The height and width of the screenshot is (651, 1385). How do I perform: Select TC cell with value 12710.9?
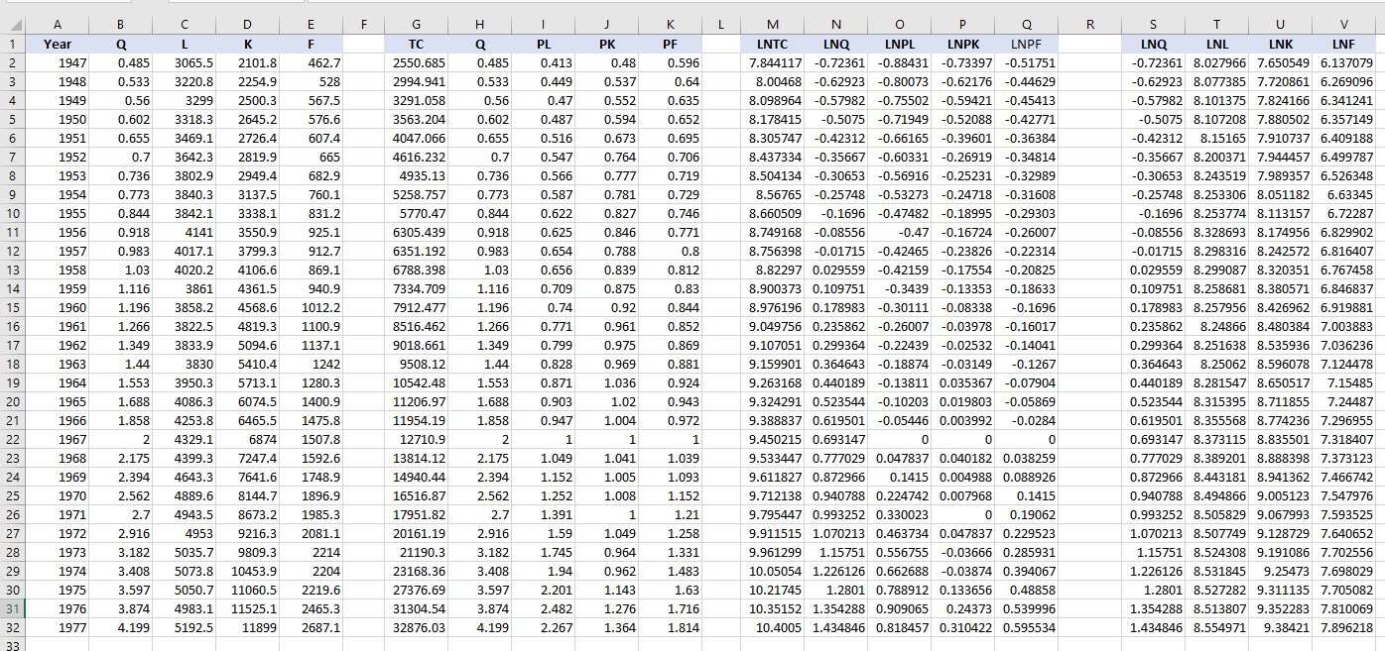[416, 439]
